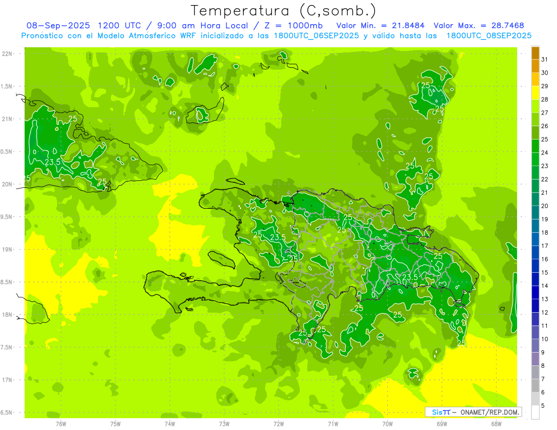Click the SisTT ONAMET/REP.DOM. logo box
557x430 pixels.
tap(473, 412)
